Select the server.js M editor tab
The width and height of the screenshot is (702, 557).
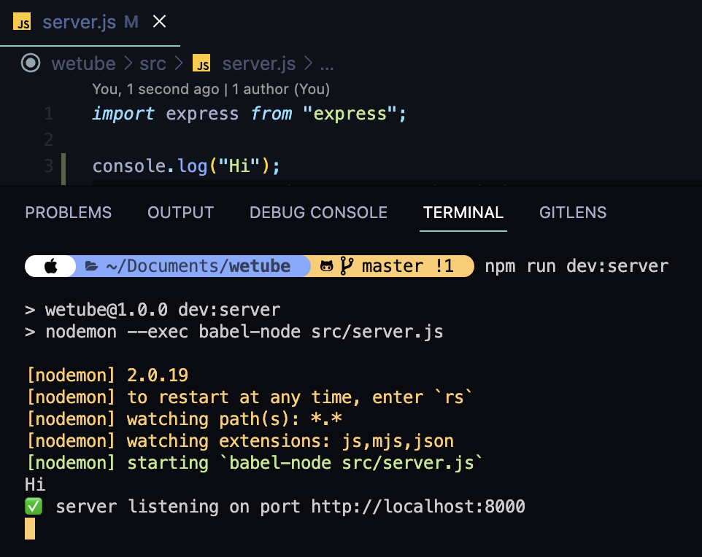pyautogui.click(x=90, y=23)
